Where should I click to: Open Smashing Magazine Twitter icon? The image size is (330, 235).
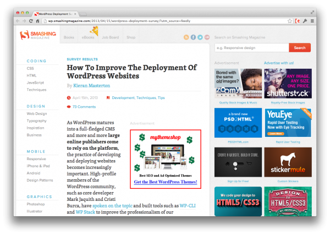pos(200,37)
